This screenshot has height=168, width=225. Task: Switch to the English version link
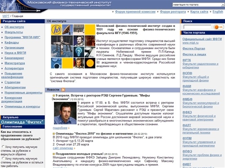pos(218,12)
